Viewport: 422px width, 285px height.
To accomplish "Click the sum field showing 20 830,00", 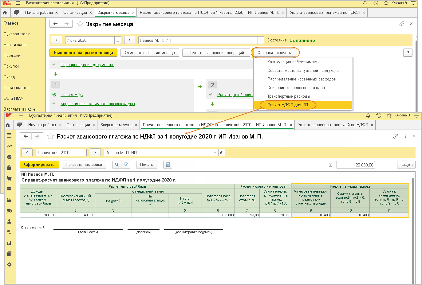I will point(356,165).
